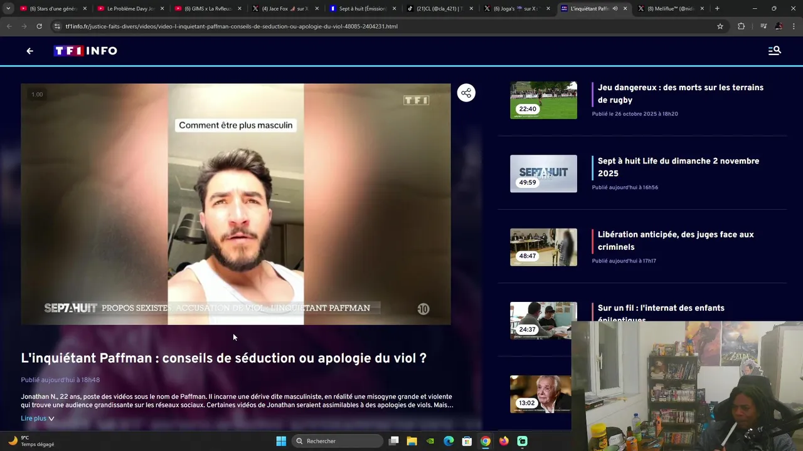Viewport: 803px width, 451px height.
Task: Open a new browser tab
Action: [x=717, y=9]
